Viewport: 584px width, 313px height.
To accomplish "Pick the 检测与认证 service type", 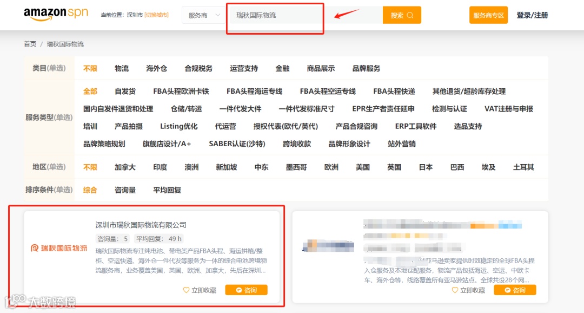I will tap(449, 108).
